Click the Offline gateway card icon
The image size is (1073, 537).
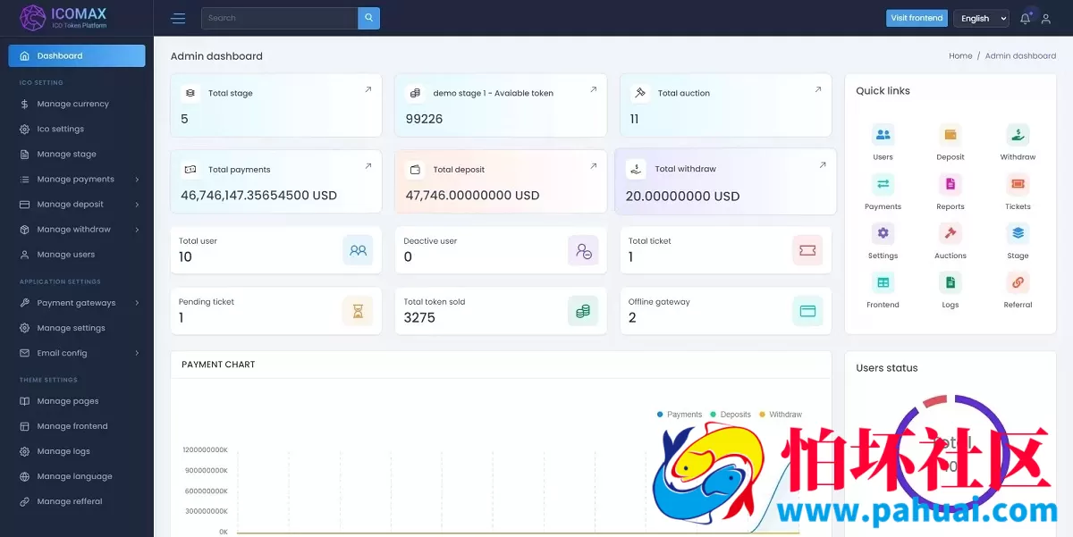click(807, 311)
